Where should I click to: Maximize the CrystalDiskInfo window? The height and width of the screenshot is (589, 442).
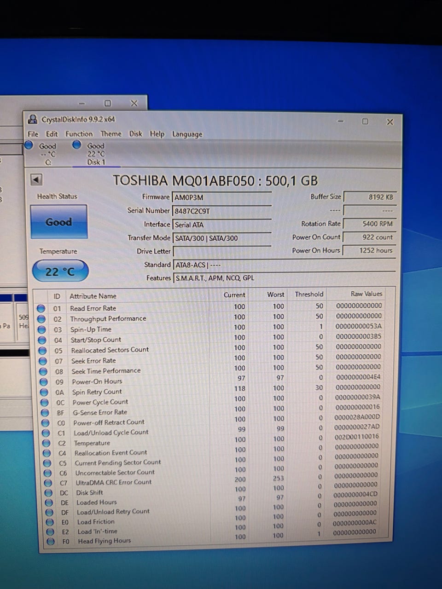(365, 121)
